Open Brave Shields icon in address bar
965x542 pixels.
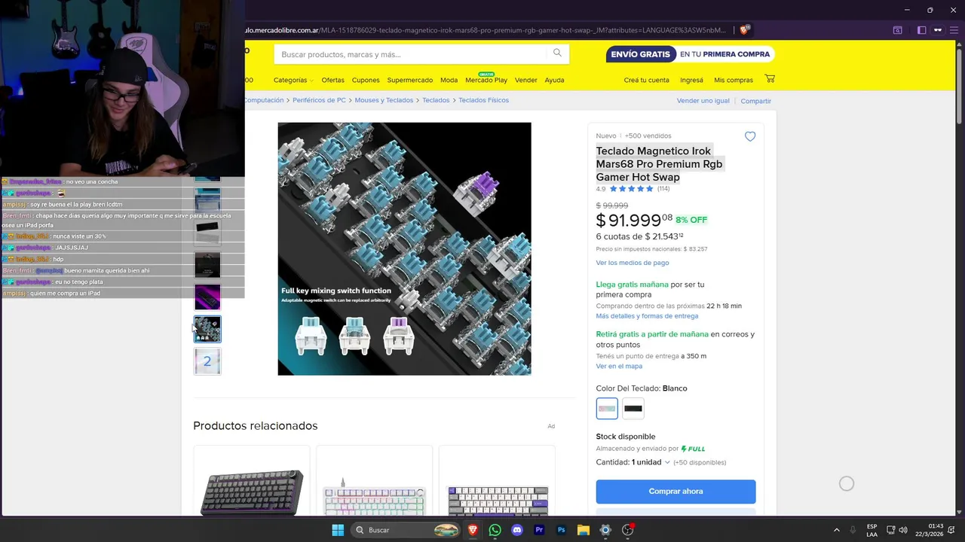745,30
